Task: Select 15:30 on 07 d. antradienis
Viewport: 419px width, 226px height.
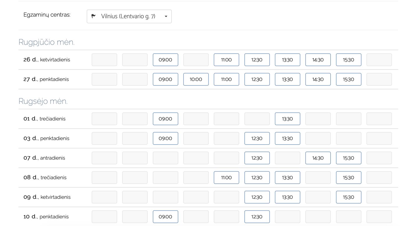Action: pos(349,158)
